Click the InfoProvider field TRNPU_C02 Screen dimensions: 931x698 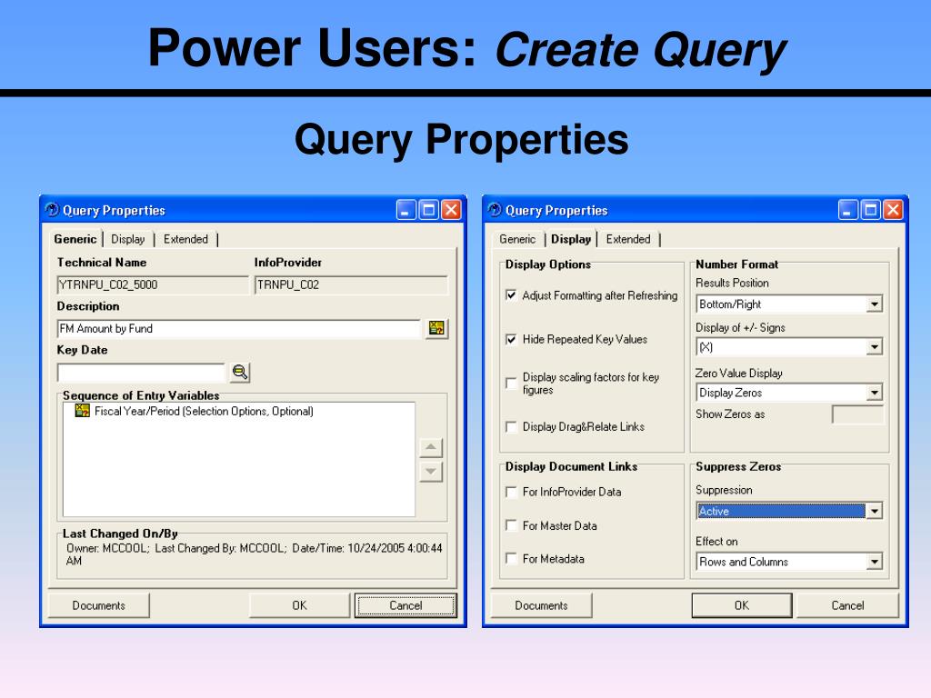click(x=351, y=284)
